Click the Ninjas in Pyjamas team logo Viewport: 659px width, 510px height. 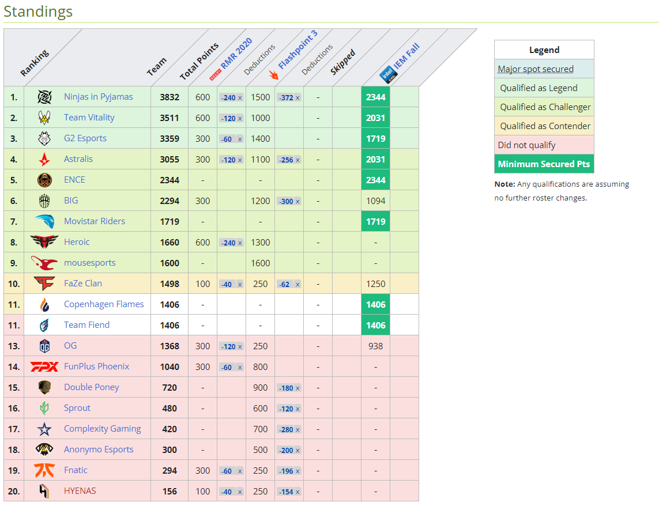pyautogui.click(x=44, y=97)
